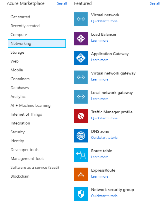164x205 pixels.
Task: Click Learn more under Load Balancer
Action: 100,41
